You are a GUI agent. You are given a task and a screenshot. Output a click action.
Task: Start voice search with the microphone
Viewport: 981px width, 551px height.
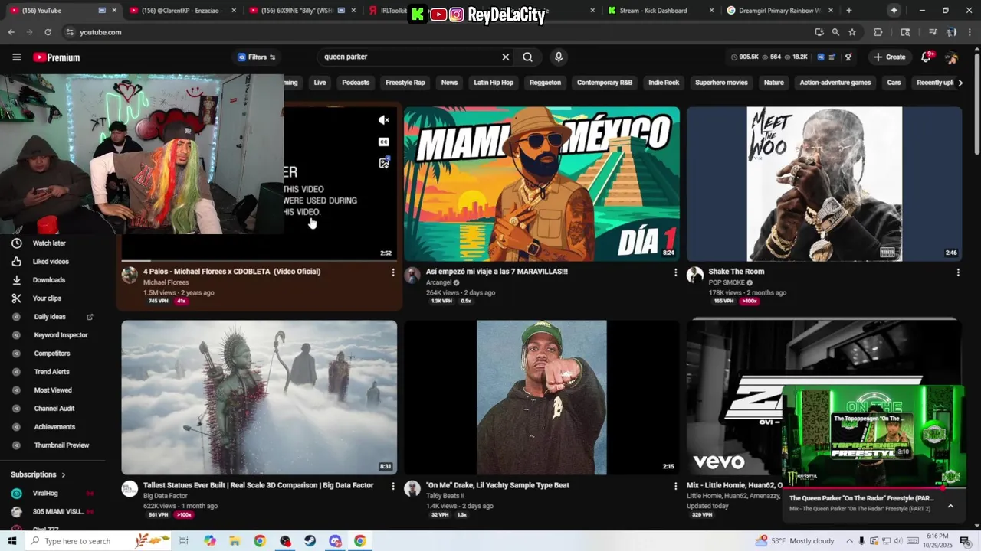point(559,57)
